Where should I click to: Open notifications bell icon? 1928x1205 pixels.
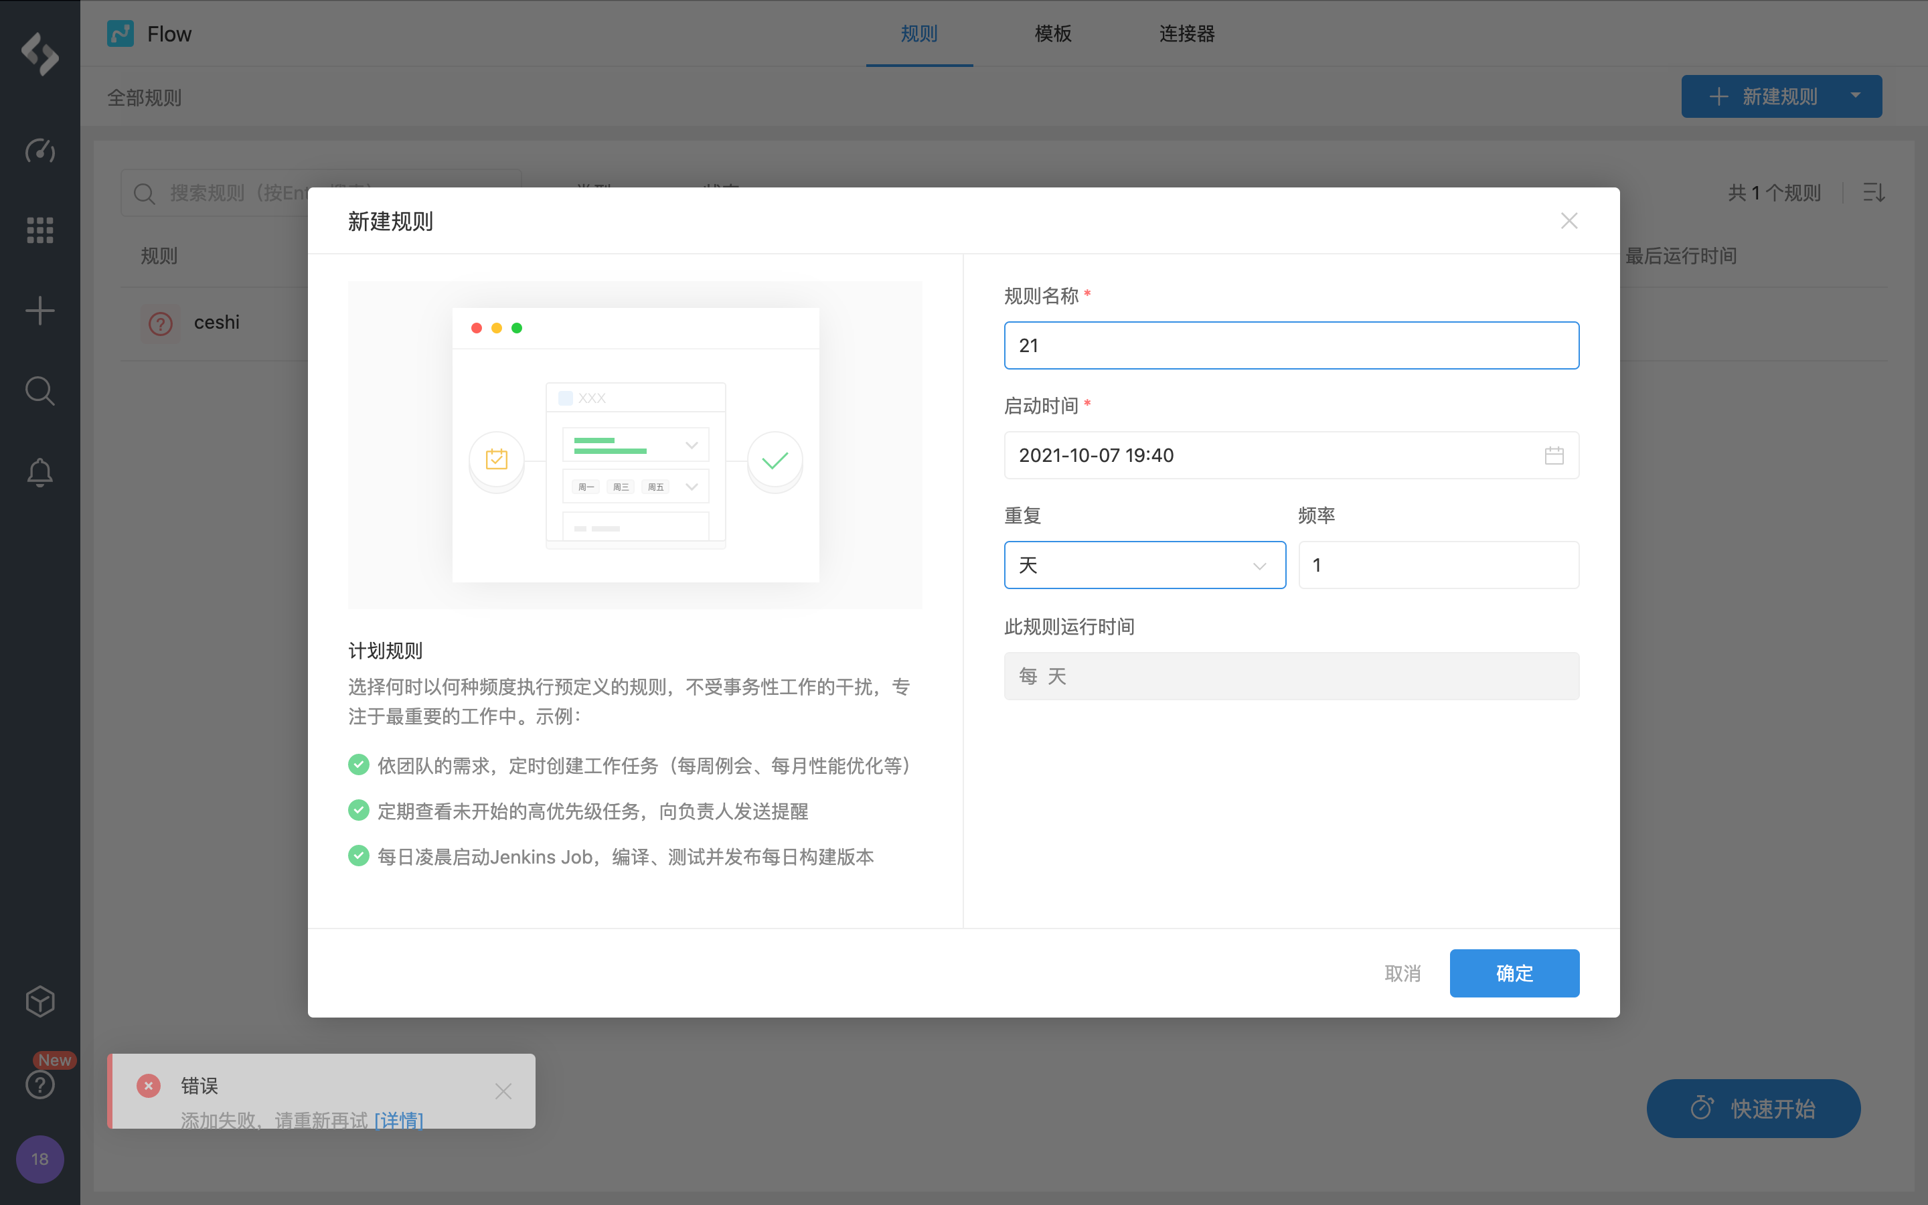click(x=40, y=472)
